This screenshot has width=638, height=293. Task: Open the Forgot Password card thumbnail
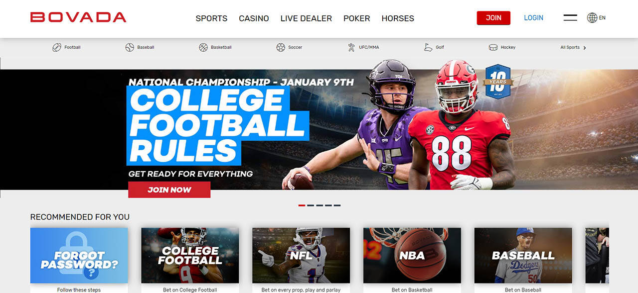(x=79, y=256)
